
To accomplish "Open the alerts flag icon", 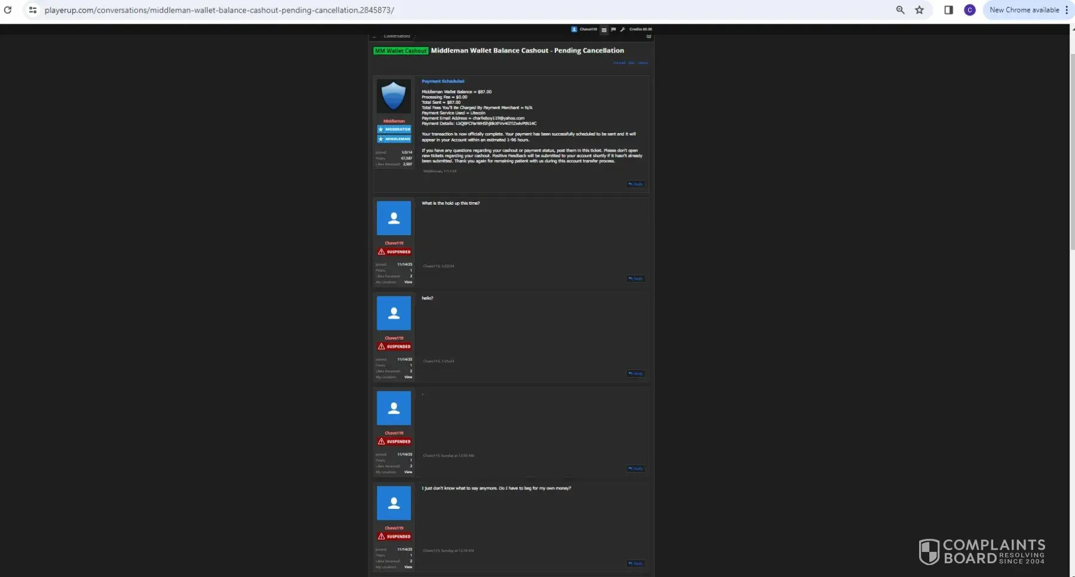I will click(613, 29).
